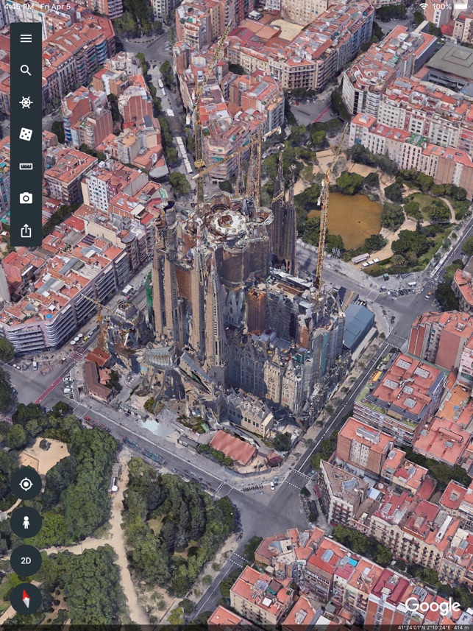Tap the battery indicator
This screenshot has height=631, width=473.
click(x=462, y=7)
